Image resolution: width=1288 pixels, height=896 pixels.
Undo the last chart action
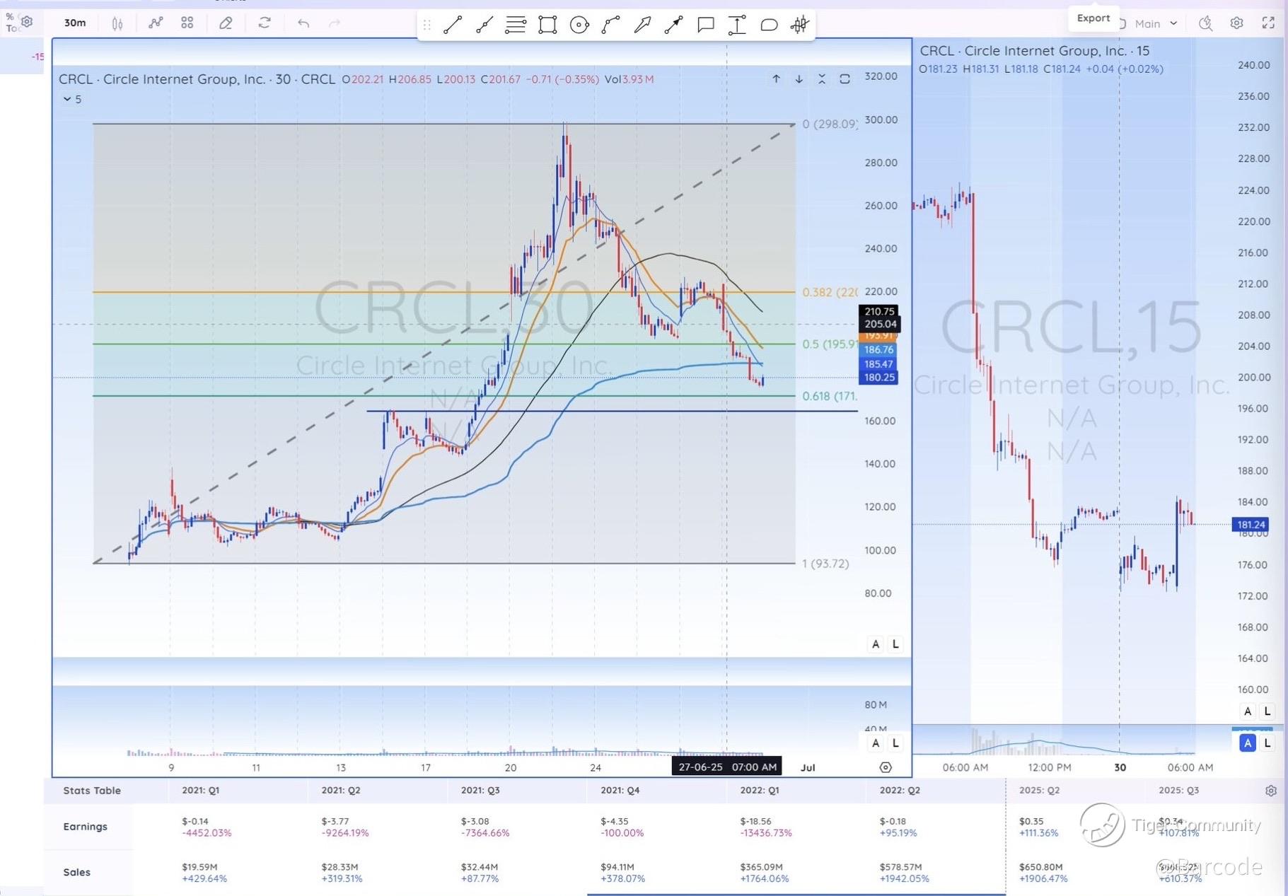point(303,23)
